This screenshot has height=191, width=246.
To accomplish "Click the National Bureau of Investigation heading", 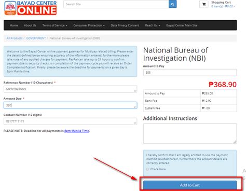I will [175, 54].
